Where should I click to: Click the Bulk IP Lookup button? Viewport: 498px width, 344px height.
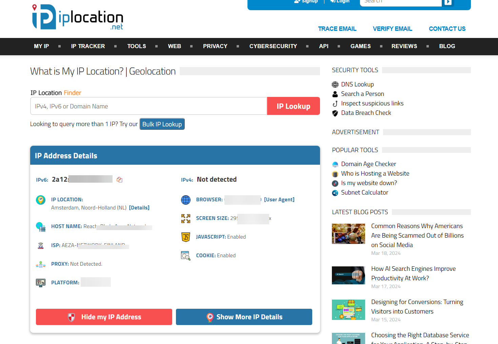162,124
